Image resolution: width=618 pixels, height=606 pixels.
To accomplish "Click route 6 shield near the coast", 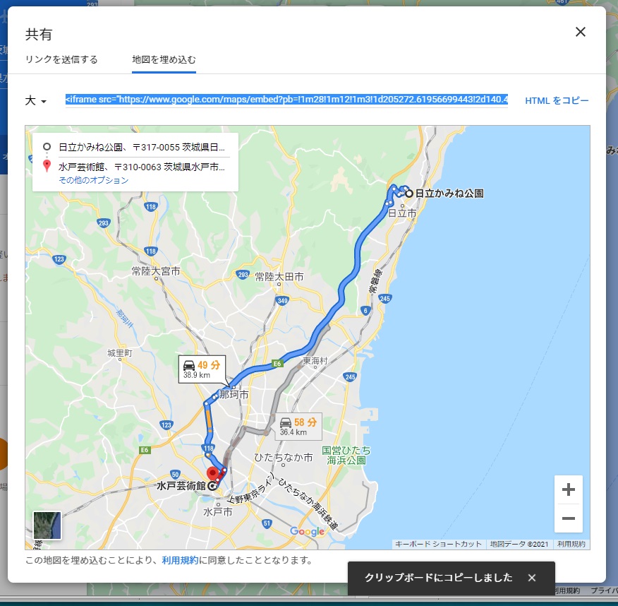I will coord(365,311).
